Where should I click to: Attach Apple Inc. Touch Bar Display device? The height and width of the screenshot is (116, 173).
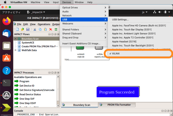click(132, 30)
